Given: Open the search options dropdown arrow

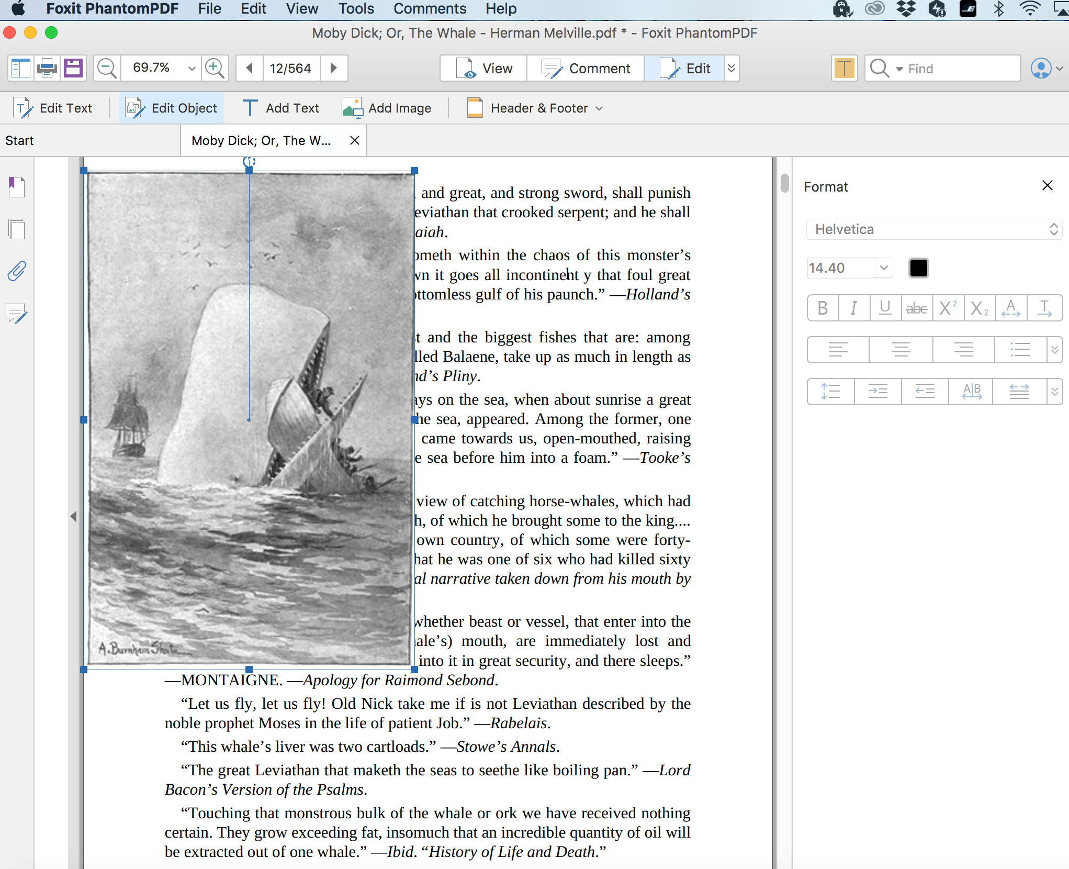Looking at the screenshot, I should [899, 69].
